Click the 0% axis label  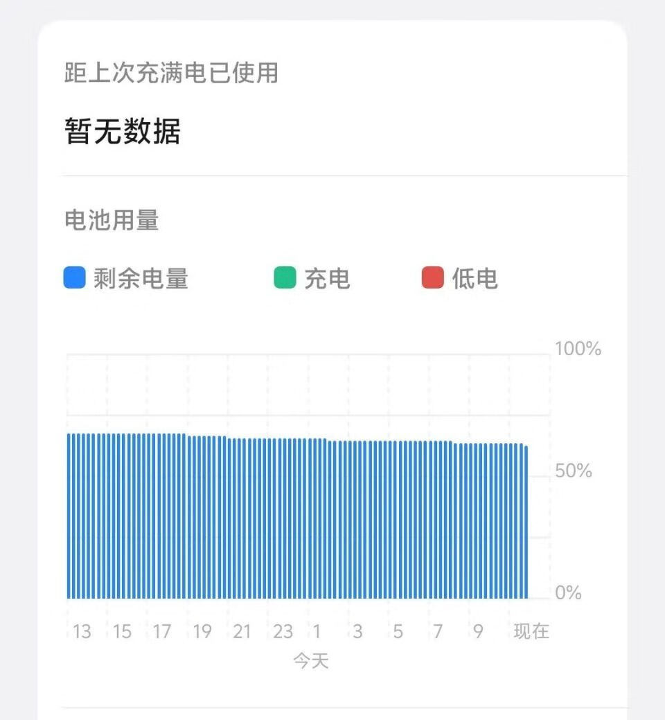[569, 593]
